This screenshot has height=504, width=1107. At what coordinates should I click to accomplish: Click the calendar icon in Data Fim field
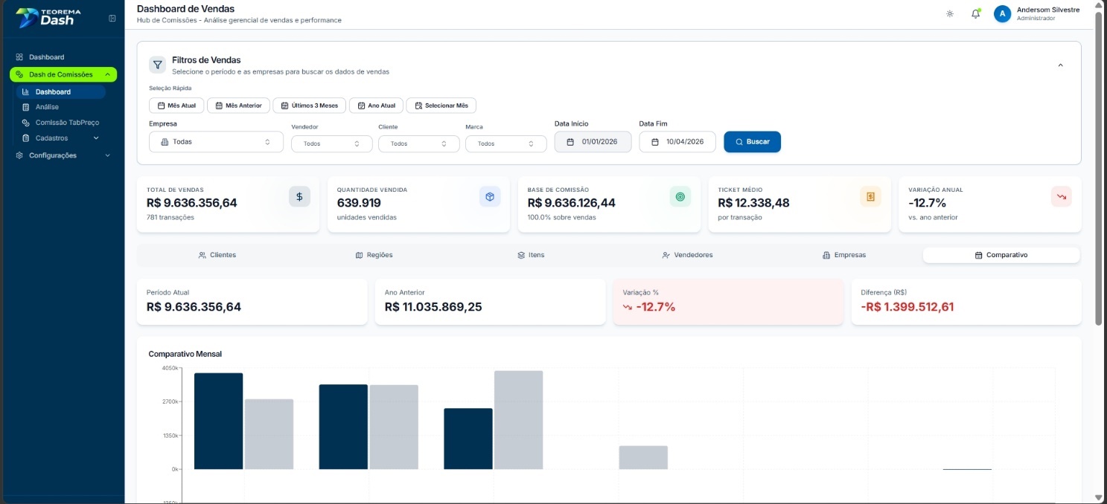pyautogui.click(x=655, y=142)
